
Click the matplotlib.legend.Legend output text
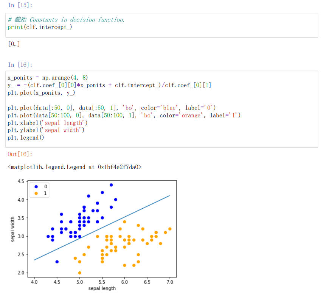[75, 167]
